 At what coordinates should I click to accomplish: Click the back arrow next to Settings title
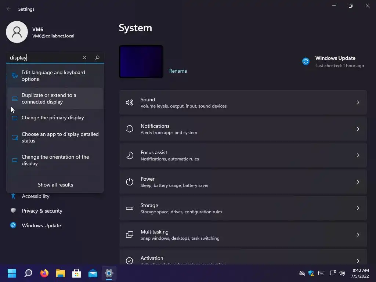click(x=9, y=9)
